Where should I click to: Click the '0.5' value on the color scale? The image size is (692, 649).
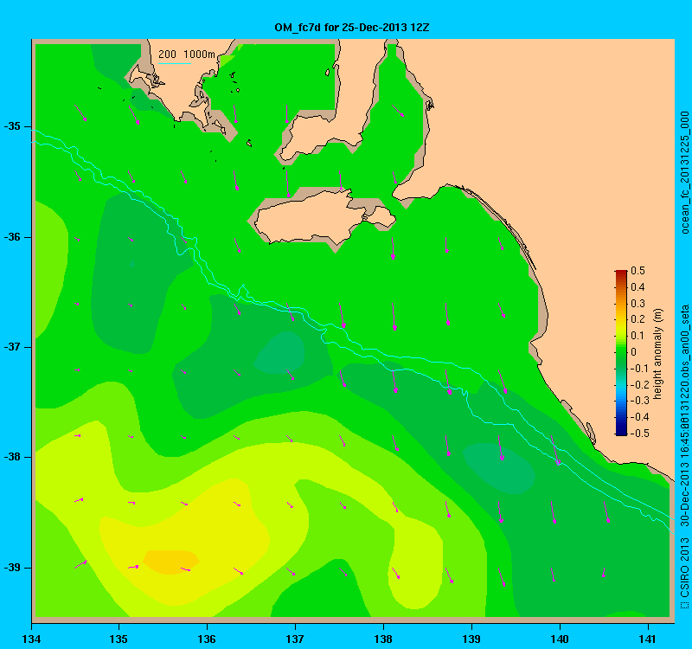coord(638,271)
